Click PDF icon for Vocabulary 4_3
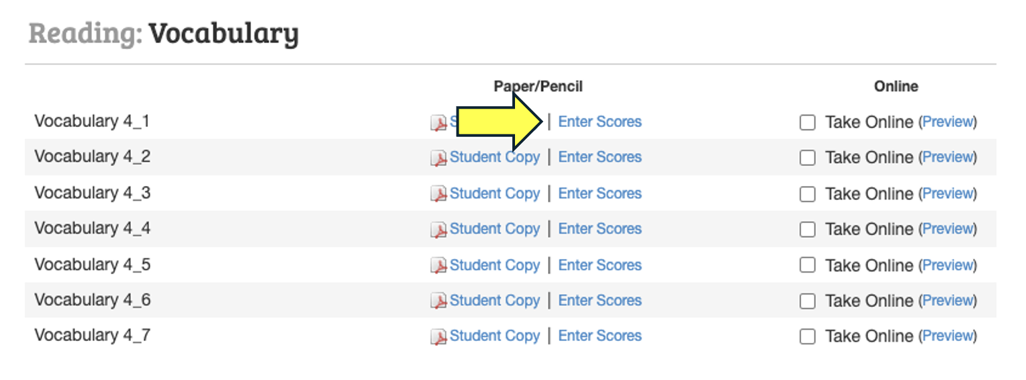The height and width of the screenshot is (380, 1026). [438, 194]
